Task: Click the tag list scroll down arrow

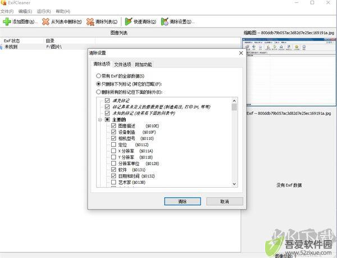Action: click(x=234, y=184)
